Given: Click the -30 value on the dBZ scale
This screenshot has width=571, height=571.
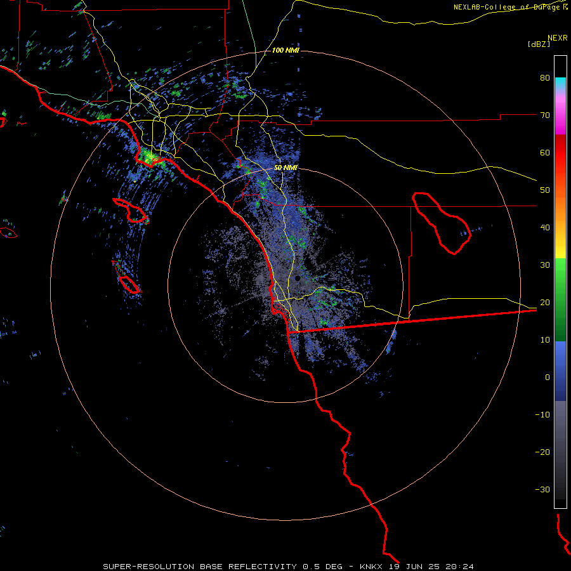Looking at the screenshot, I should pyautogui.click(x=542, y=490).
